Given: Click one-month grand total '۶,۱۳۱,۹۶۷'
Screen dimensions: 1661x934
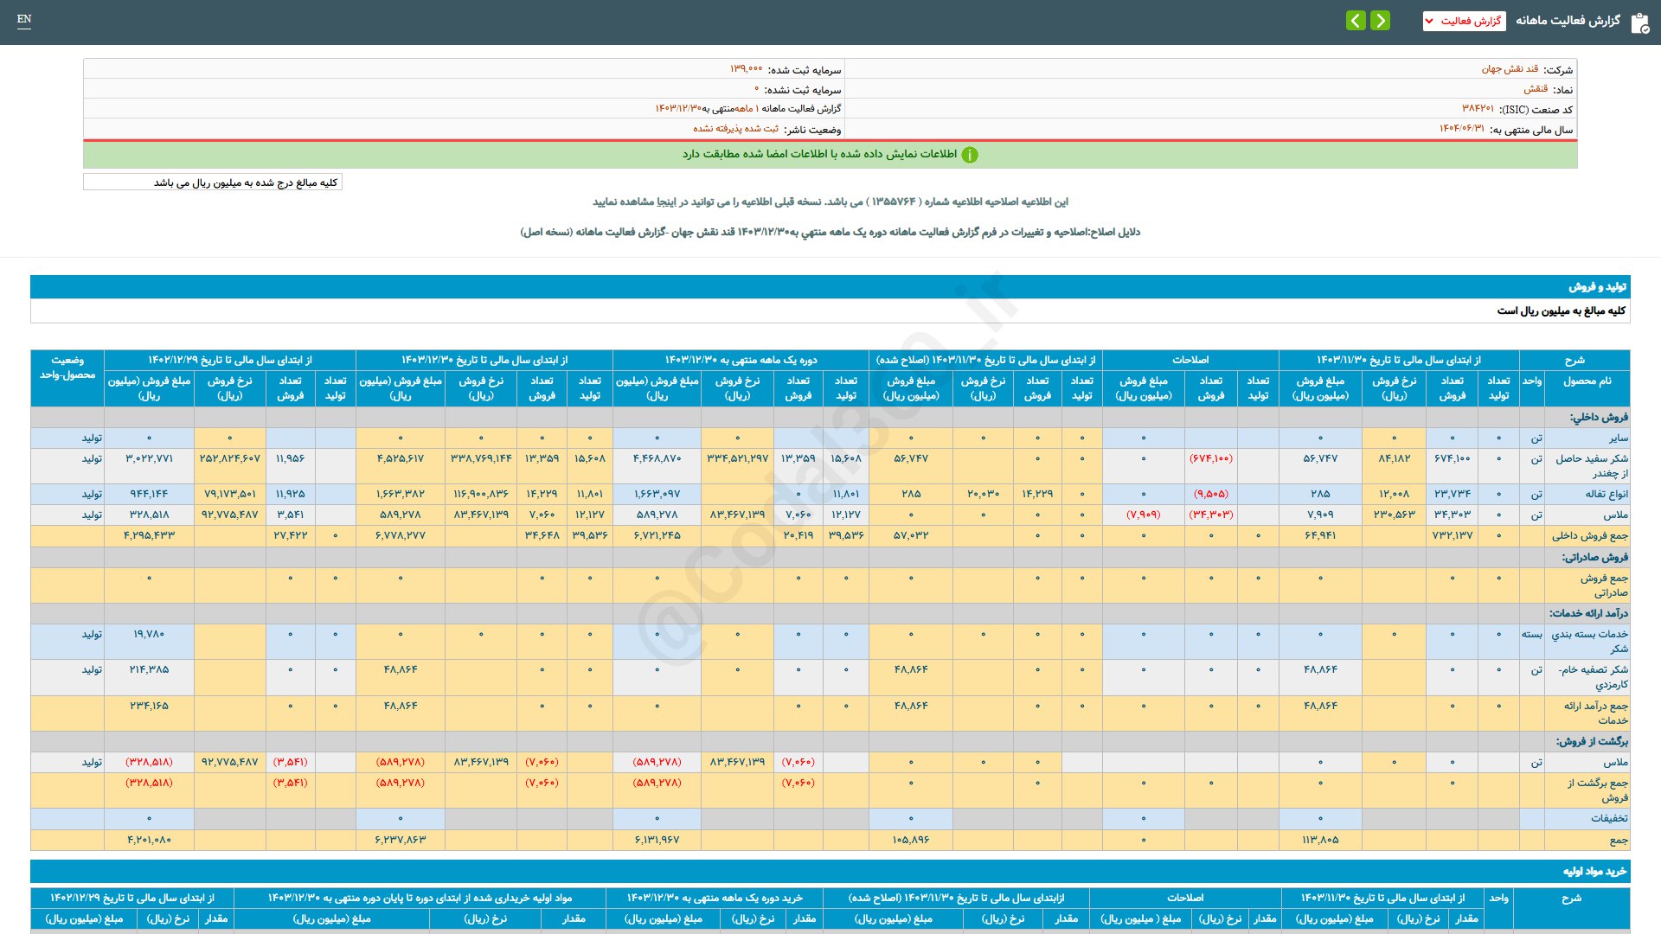Looking at the screenshot, I should tap(657, 840).
